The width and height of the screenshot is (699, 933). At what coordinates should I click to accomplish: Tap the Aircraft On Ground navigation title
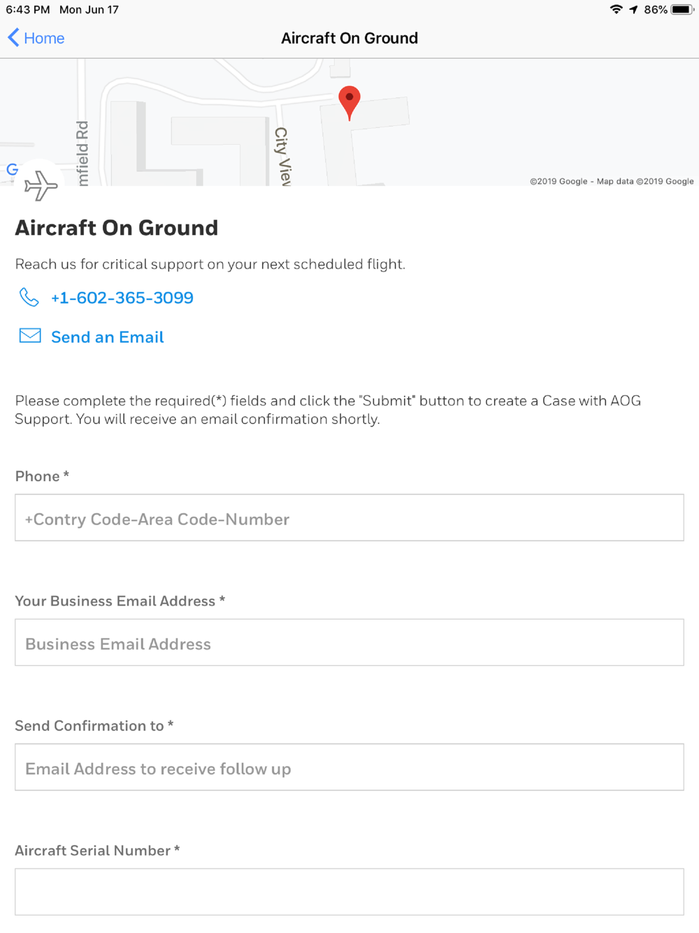(349, 38)
